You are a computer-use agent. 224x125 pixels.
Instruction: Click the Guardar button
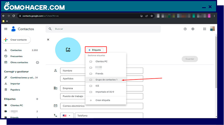[x=190, y=59]
